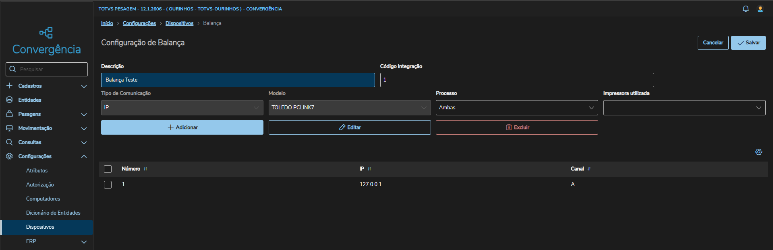Go to Dispositivos breadcrumb link
773x250 pixels.
tap(179, 23)
